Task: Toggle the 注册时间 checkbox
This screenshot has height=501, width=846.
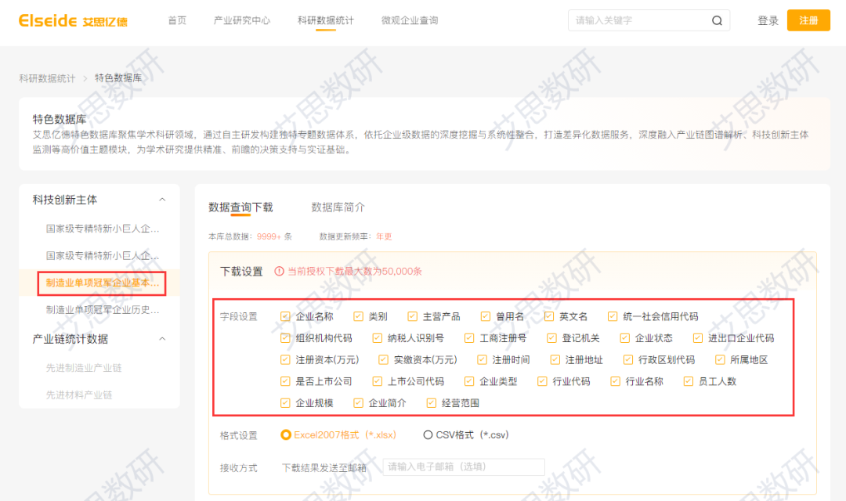Action: (x=482, y=360)
